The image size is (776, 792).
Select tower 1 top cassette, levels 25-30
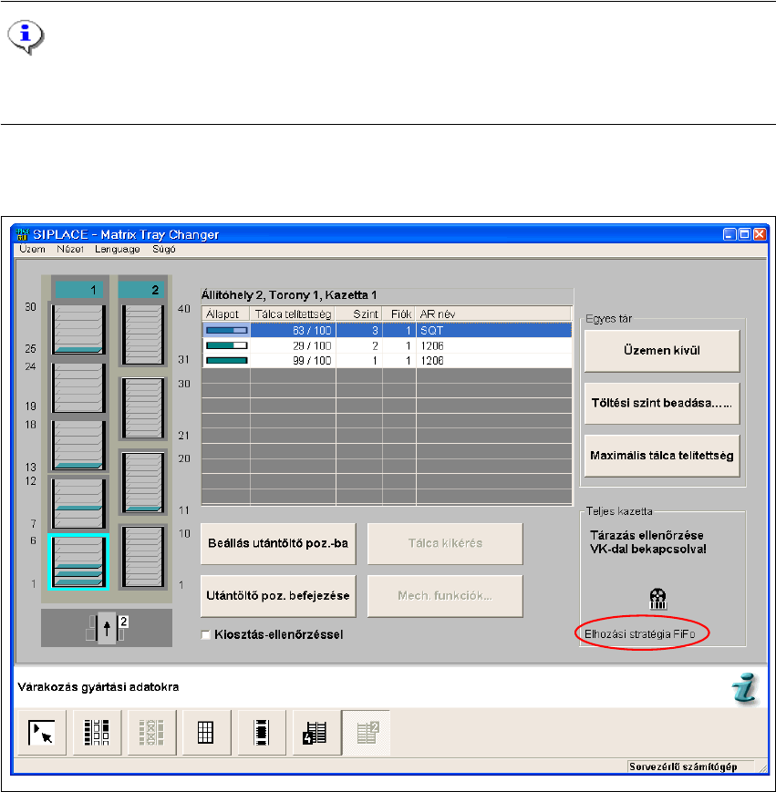[78, 329]
